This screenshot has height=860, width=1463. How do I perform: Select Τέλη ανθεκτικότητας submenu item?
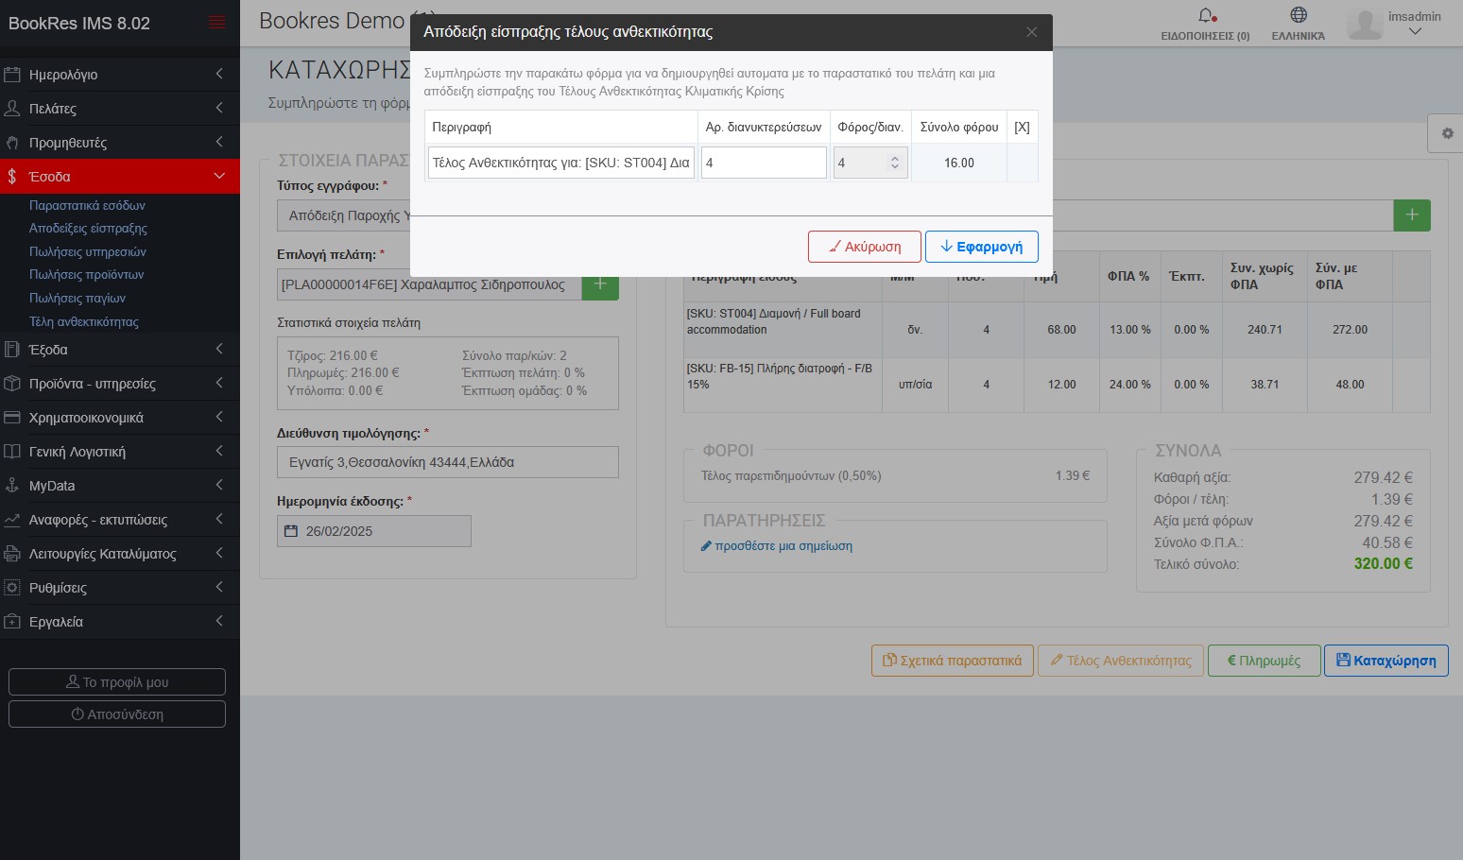pyautogui.click(x=84, y=321)
